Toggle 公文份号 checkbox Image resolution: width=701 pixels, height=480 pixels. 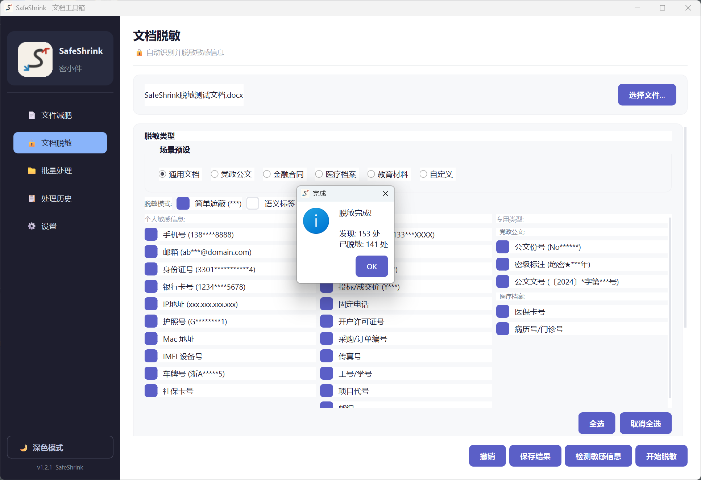tap(503, 247)
